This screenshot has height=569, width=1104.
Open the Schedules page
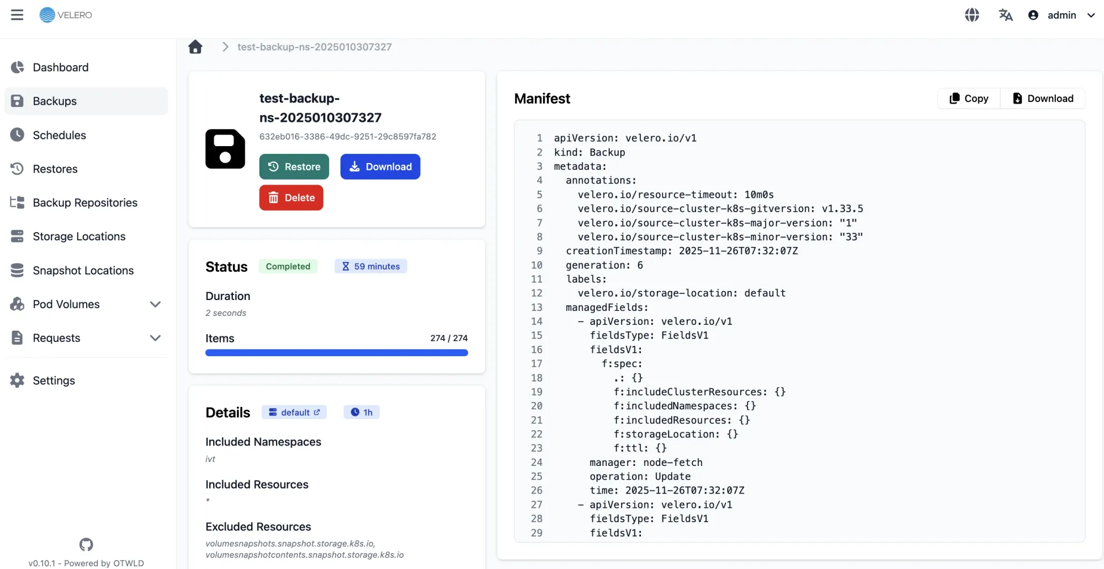pos(59,135)
